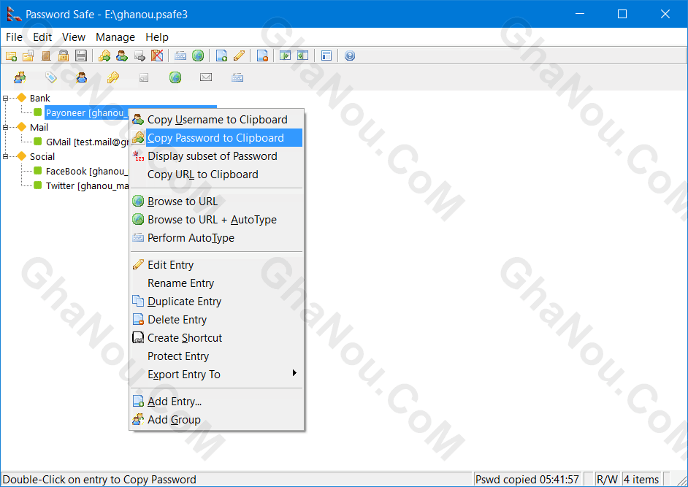Choose Duplicate Entry from context menu

[217, 302]
